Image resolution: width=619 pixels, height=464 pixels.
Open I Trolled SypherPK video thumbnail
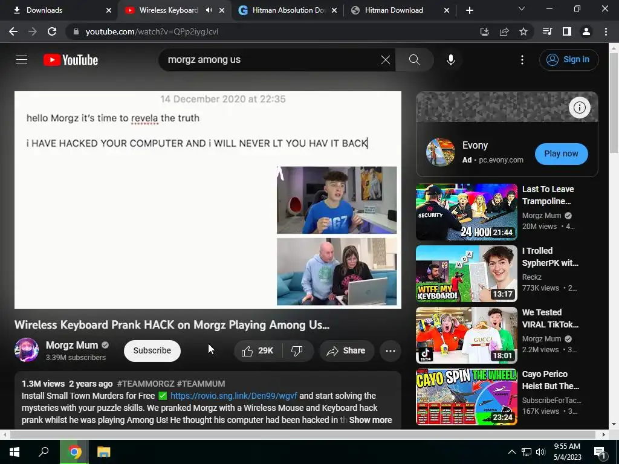point(466,274)
